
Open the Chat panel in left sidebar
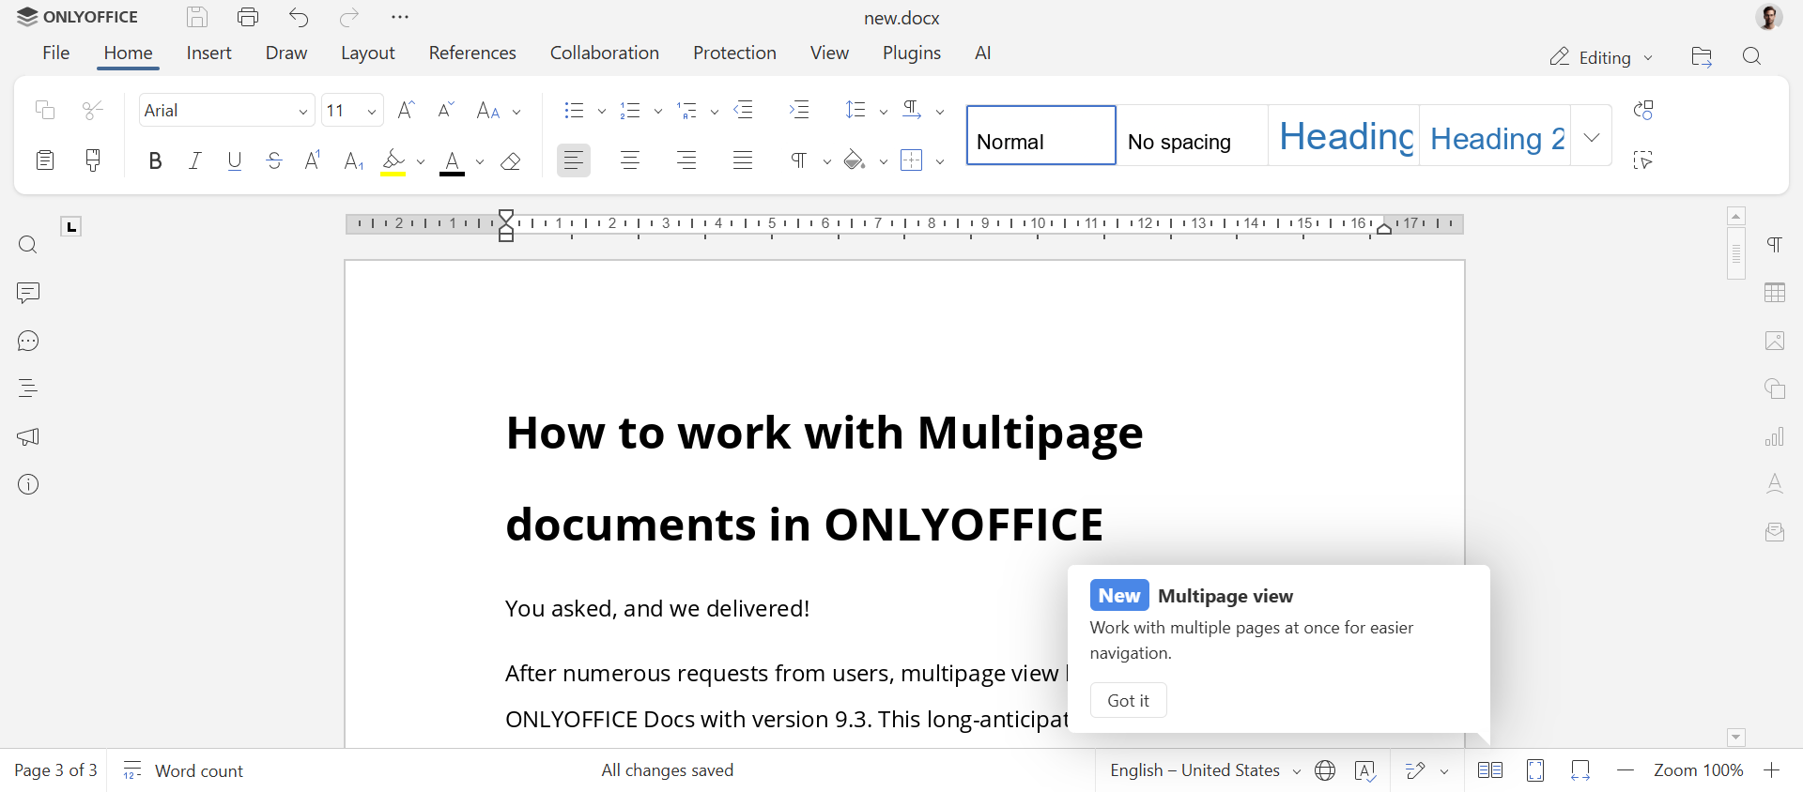point(28,341)
